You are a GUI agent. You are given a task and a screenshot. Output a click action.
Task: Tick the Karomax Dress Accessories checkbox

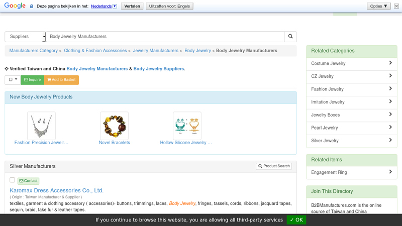12,180
